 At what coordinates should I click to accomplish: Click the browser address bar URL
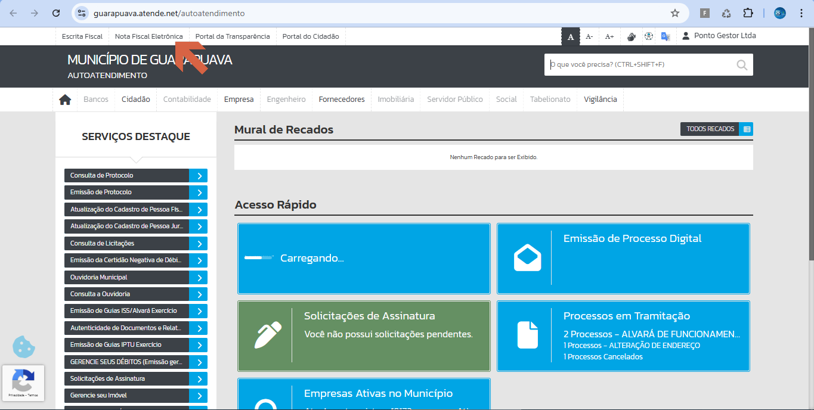click(169, 13)
